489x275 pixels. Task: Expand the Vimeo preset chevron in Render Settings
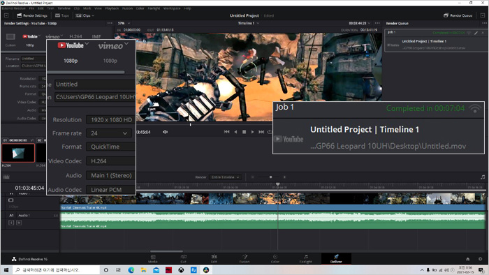pos(61,36)
